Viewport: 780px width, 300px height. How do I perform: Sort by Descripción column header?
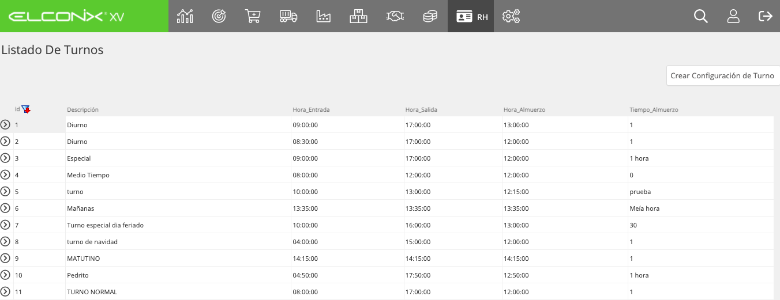(x=82, y=109)
